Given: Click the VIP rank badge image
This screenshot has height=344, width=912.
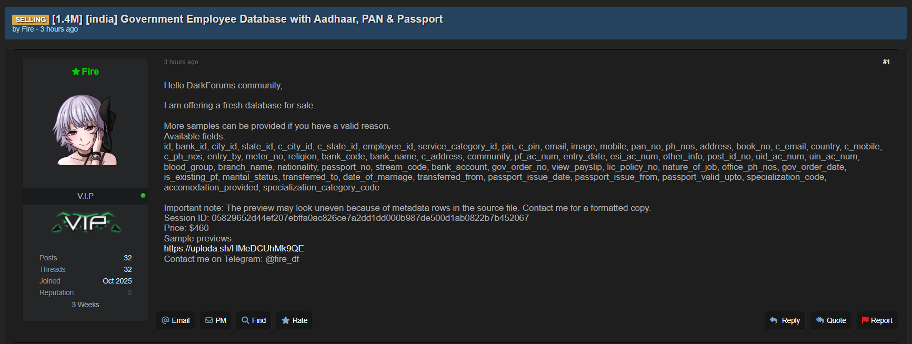Looking at the screenshot, I should click(86, 222).
